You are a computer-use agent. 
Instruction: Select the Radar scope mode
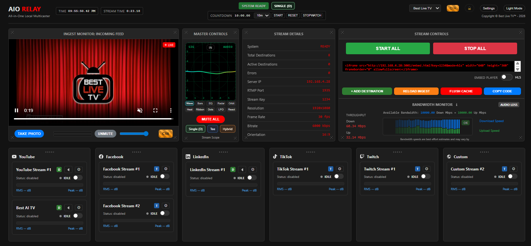tap(221, 103)
